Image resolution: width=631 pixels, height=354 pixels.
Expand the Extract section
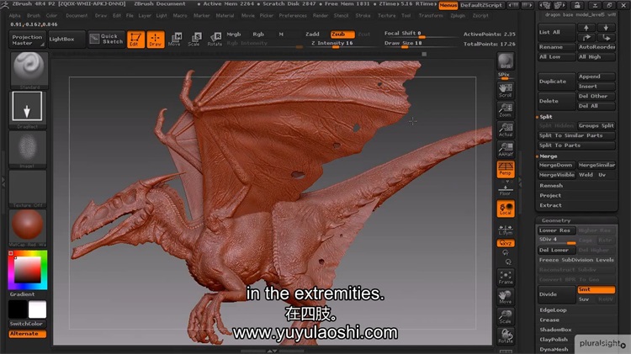tap(550, 205)
